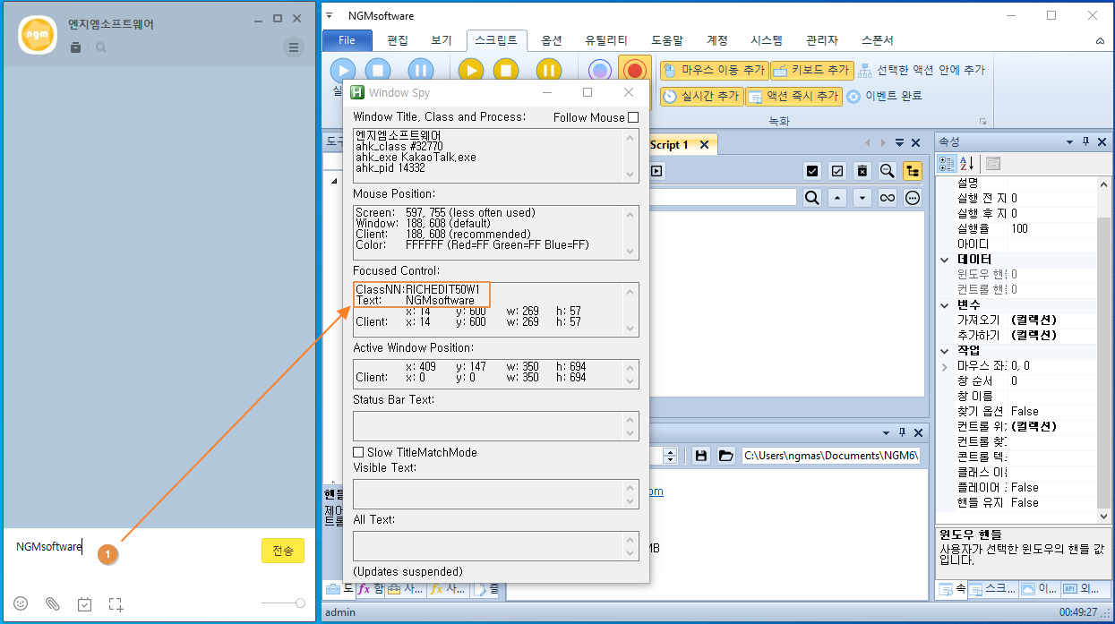Click chat drawer box icon in KakaoTalk
The image size is (1115, 624).
pos(76,47)
